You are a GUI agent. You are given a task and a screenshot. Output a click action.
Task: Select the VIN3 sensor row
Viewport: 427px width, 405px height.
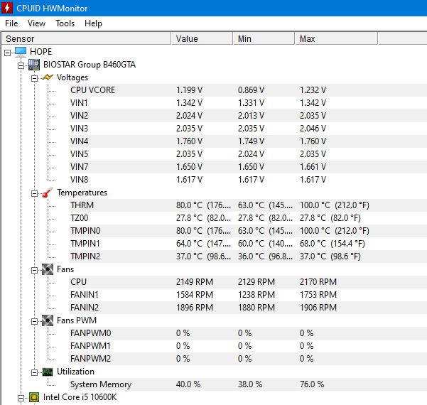(x=248, y=129)
